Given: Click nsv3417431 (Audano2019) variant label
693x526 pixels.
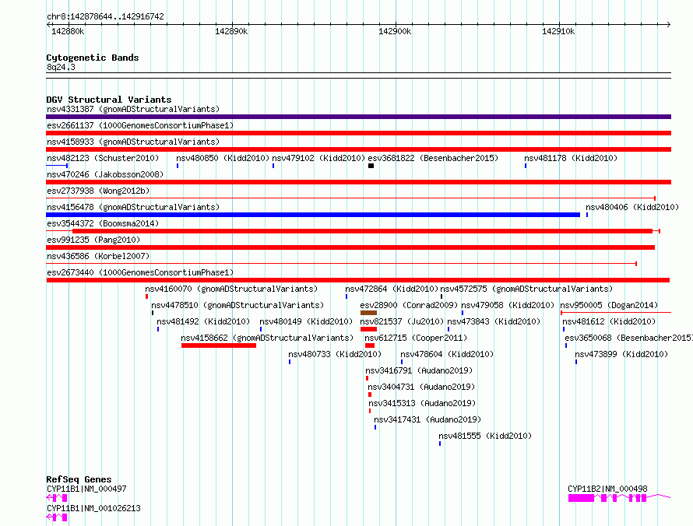Looking at the screenshot, I should pyautogui.click(x=427, y=419).
